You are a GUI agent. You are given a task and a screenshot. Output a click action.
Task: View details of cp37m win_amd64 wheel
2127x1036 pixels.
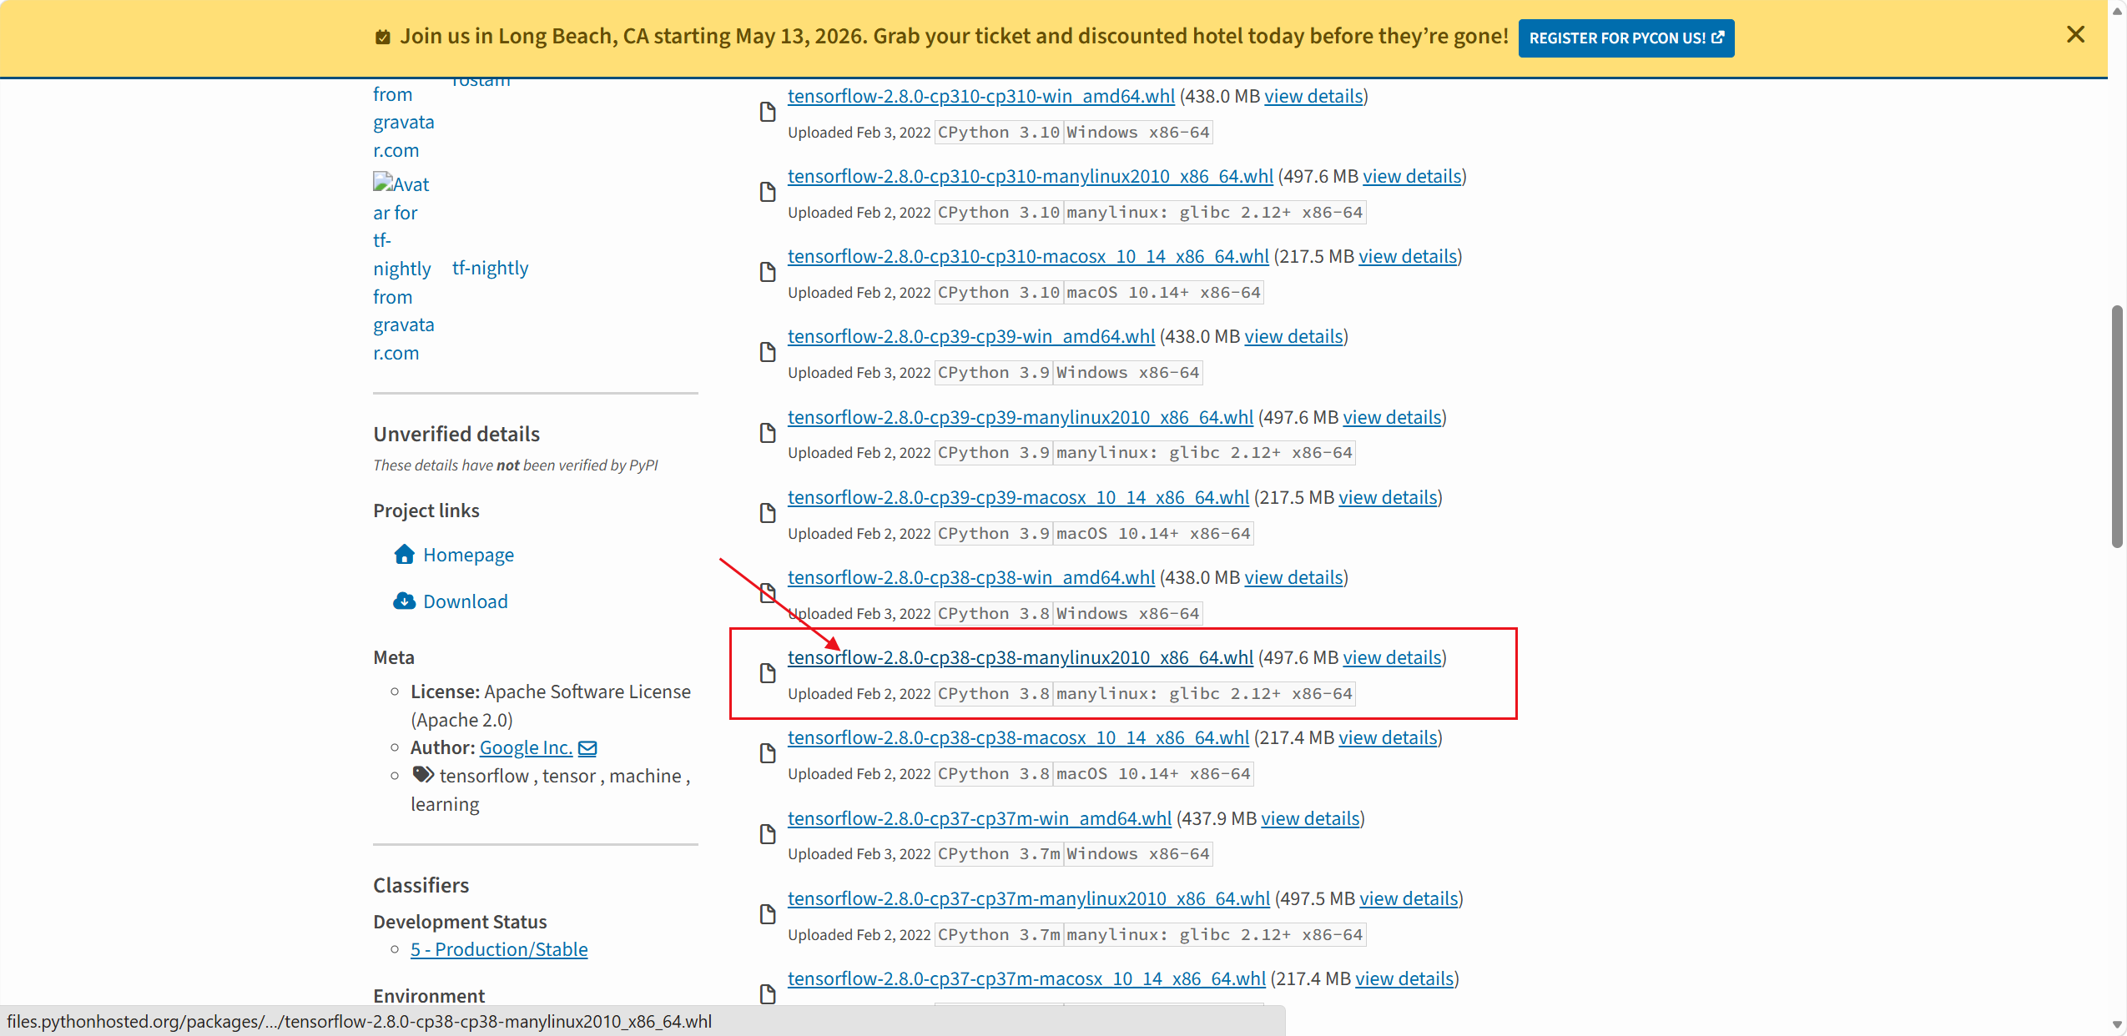(x=1310, y=818)
